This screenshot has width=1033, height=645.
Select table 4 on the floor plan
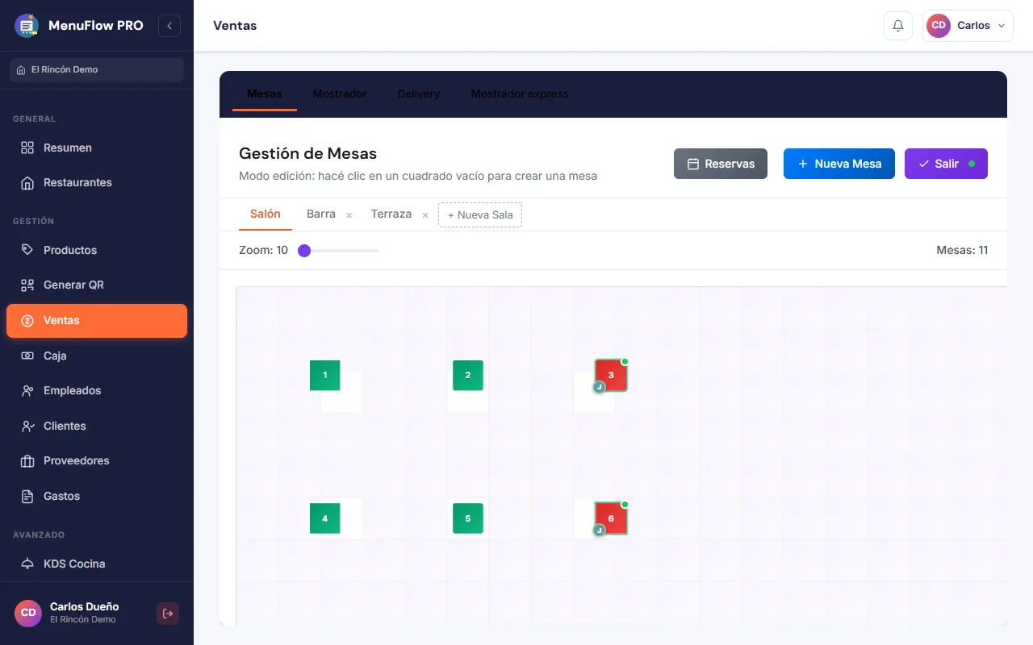pos(325,518)
